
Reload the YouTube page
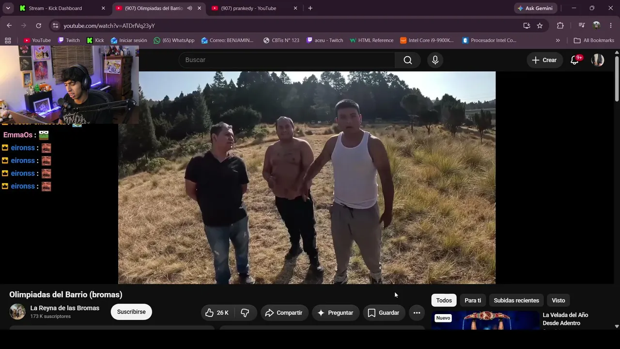(x=39, y=26)
